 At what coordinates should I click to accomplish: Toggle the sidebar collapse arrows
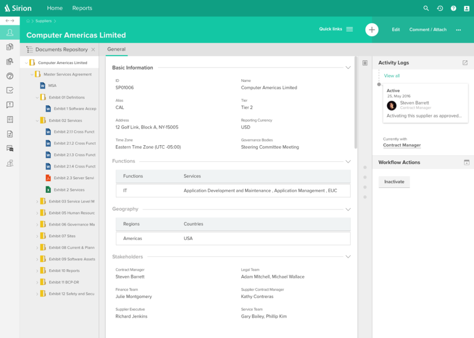click(x=10, y=21)
